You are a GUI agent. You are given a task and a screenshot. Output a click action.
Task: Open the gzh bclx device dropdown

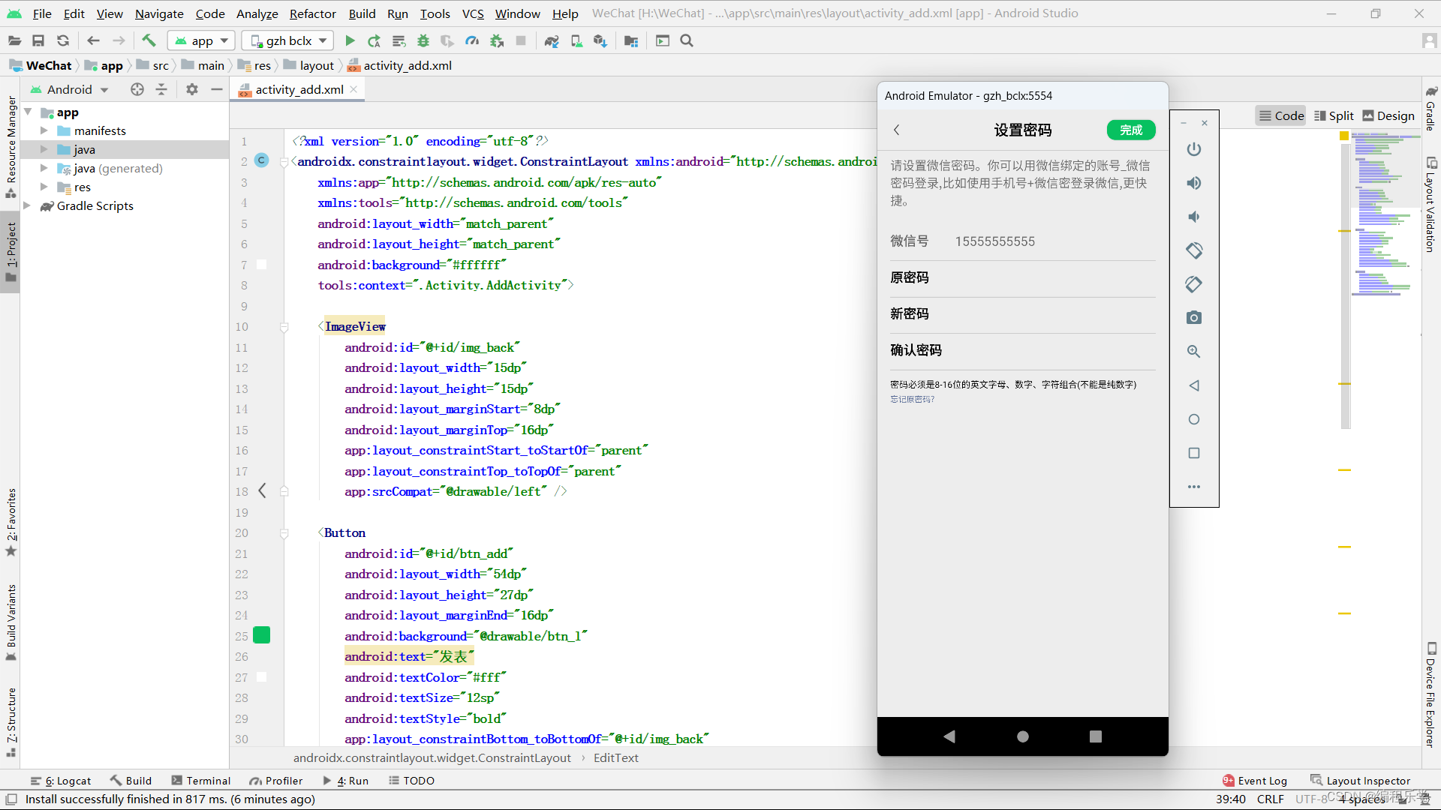289,40
